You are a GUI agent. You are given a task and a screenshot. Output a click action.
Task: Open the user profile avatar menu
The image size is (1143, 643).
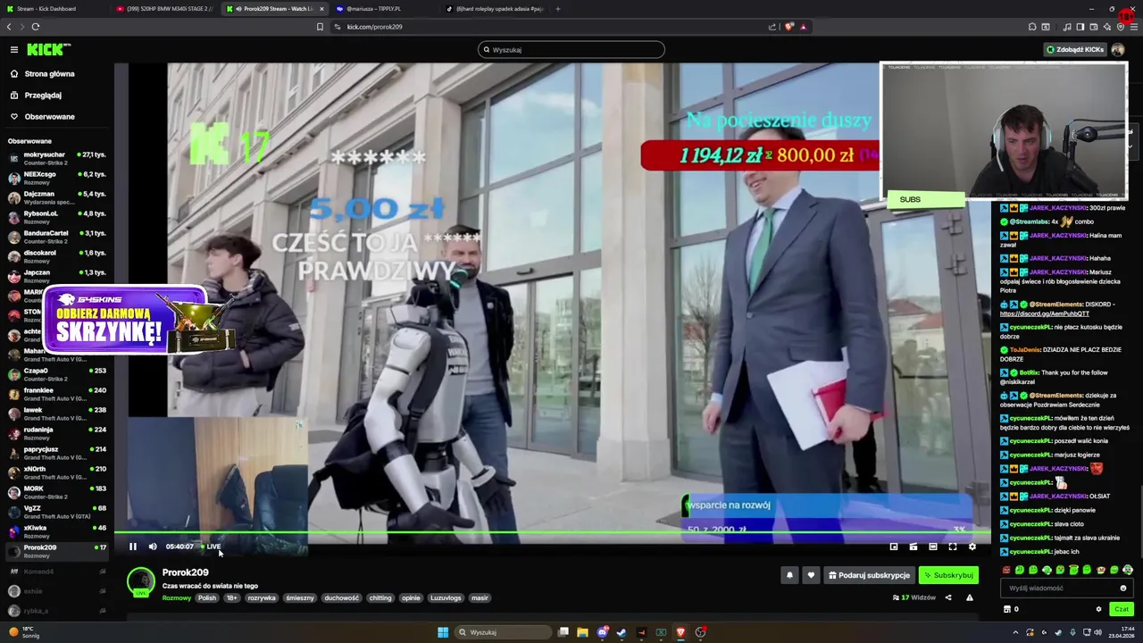point(1118,50)
